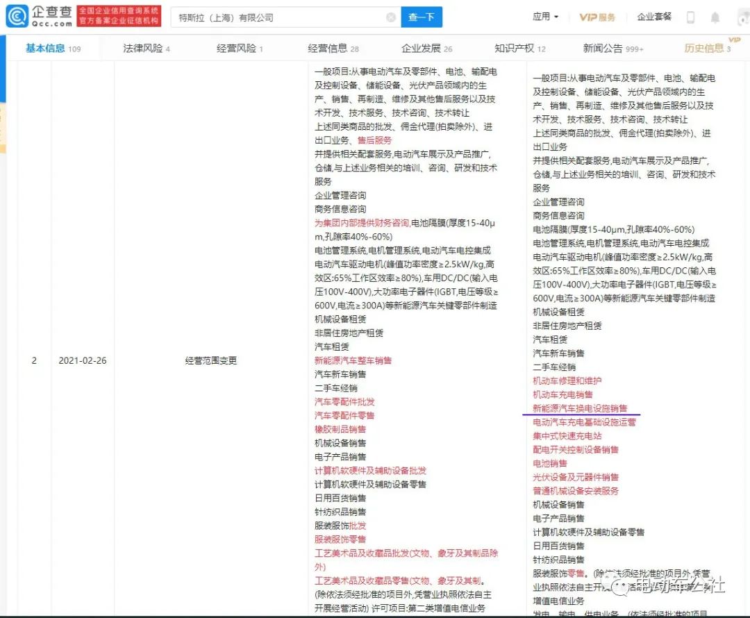The height and width of the screenshot is (618, 750).
Task: Click the red 集中式快速充电站 line
Action: click(567, 436)
